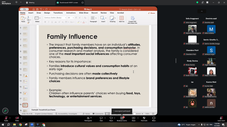Expand Audio options caret in Zoom toolbar

pos(10,118)
